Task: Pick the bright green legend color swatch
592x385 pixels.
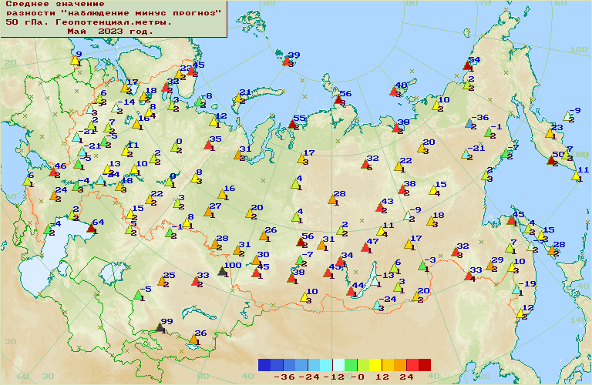Action: point(351,365)
